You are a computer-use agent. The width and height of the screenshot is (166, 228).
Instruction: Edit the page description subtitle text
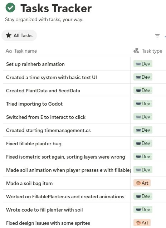click(x=44, y=19)
